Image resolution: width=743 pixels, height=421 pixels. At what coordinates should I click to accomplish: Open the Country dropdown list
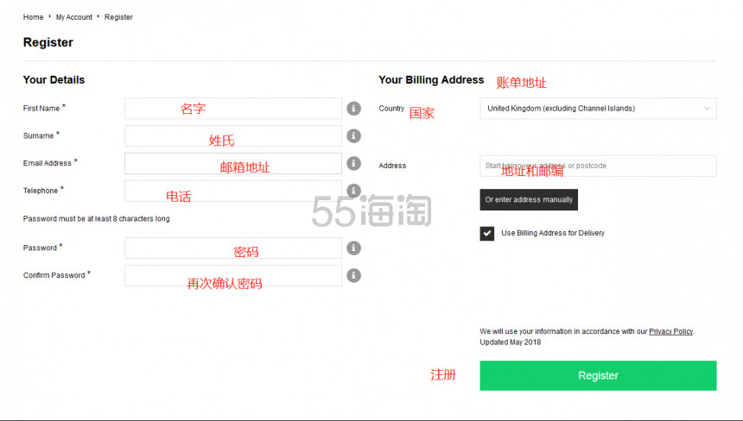click(x=598, y=109)
